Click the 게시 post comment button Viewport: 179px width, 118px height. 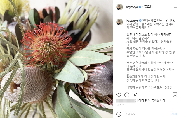tap(174, 114)
